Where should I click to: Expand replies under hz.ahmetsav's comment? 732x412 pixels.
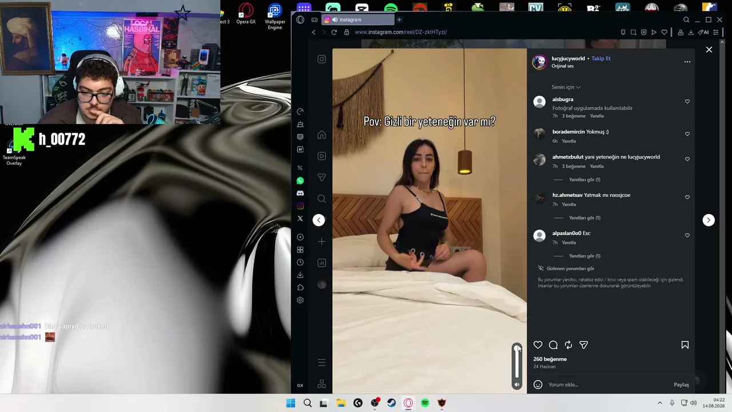coord(584,218)
